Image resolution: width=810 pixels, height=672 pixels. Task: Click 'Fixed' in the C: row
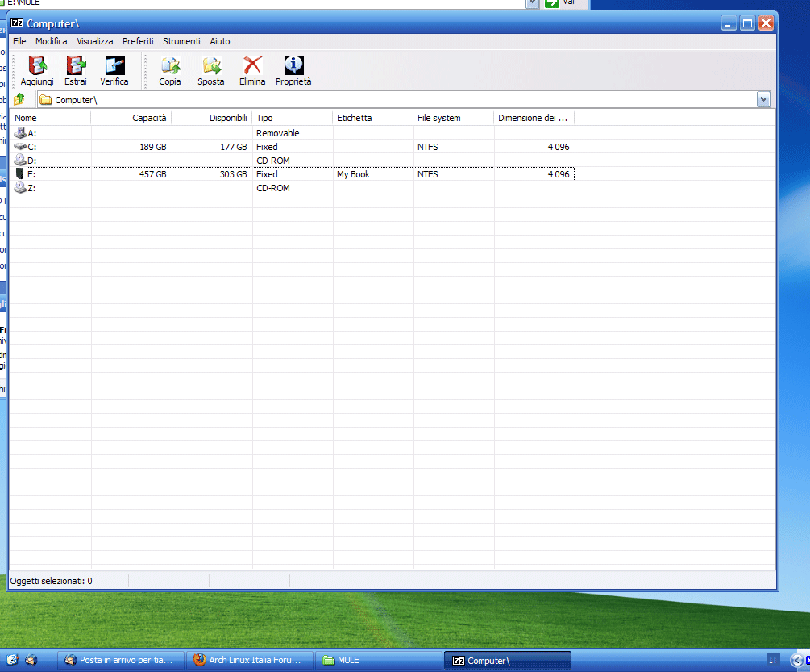point(267,147)
